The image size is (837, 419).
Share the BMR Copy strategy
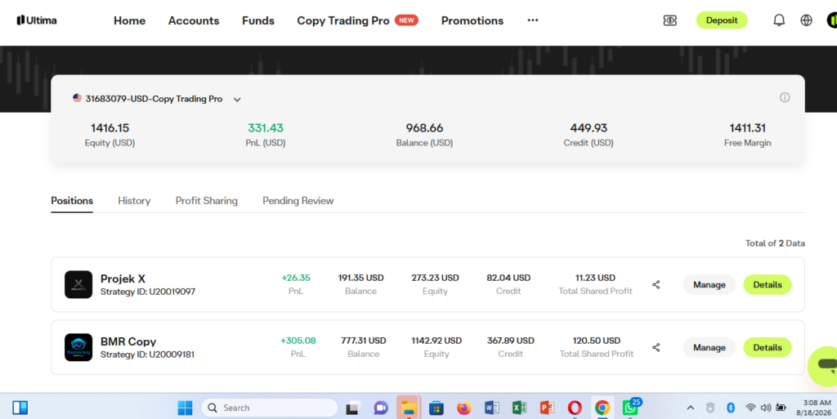656,348
